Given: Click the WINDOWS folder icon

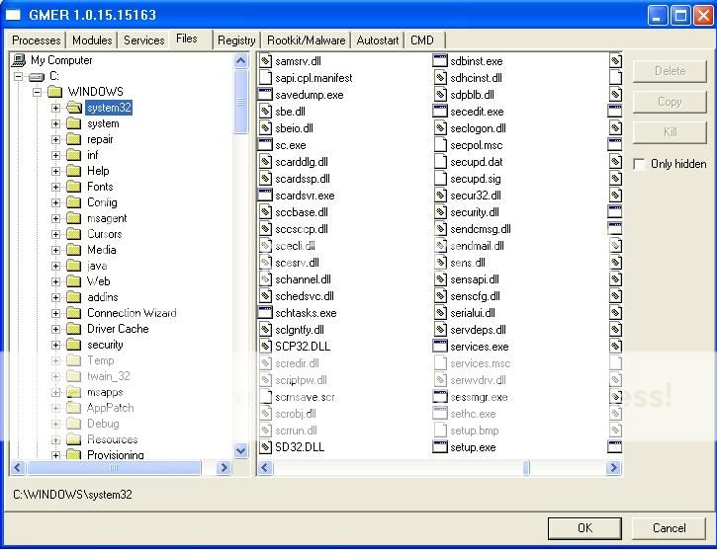Looking at the screenshot, I should [x=54, y=91].
